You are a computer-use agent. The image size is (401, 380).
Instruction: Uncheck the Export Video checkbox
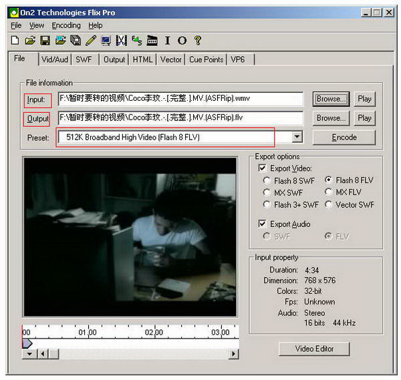(x=263, y=168)
